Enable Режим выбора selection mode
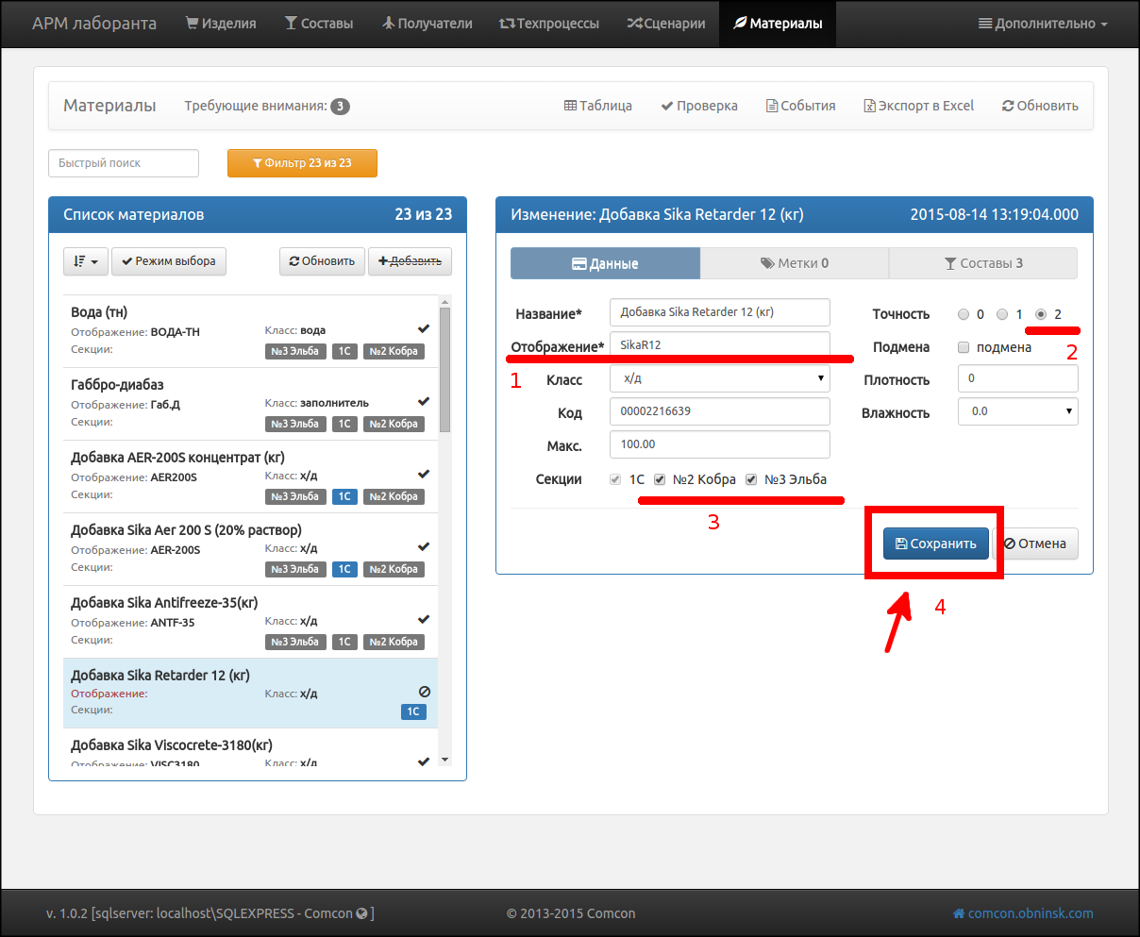The image size is (1140, 937). coord(169,261)
